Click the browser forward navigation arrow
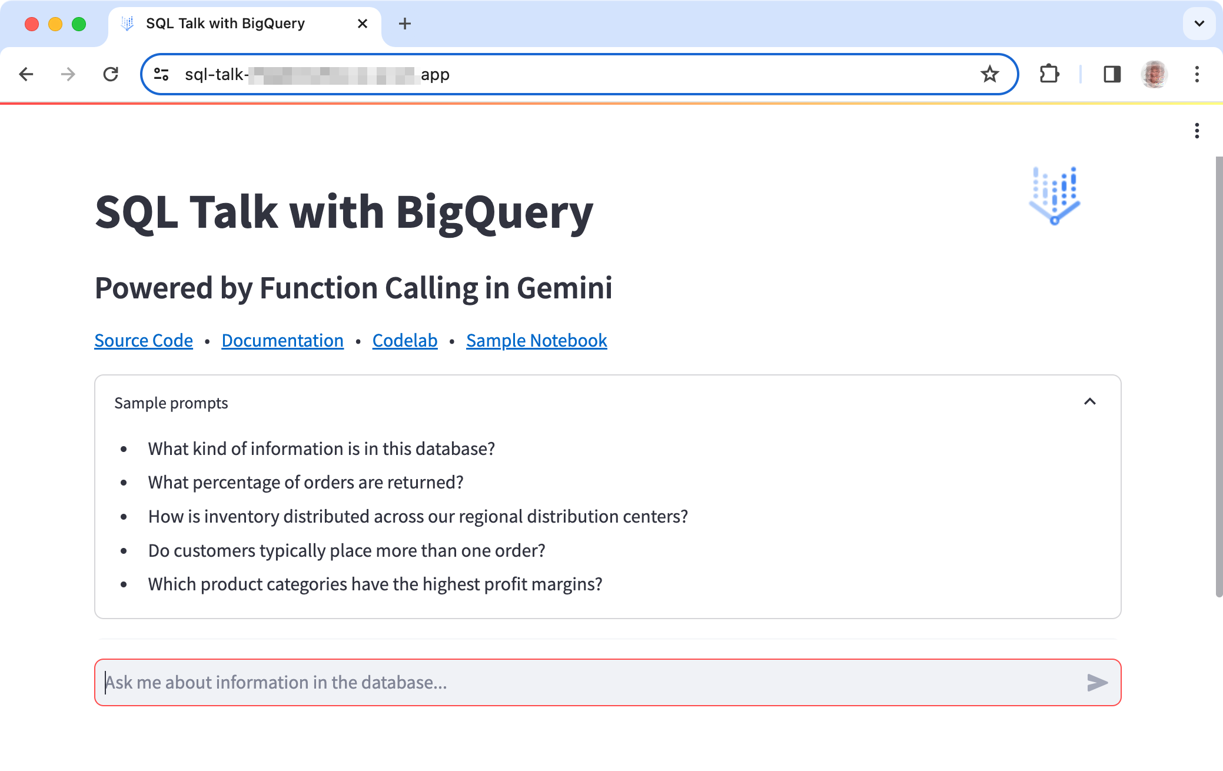 [68, 75]
